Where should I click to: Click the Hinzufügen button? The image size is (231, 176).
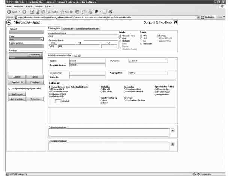(35, 82)
